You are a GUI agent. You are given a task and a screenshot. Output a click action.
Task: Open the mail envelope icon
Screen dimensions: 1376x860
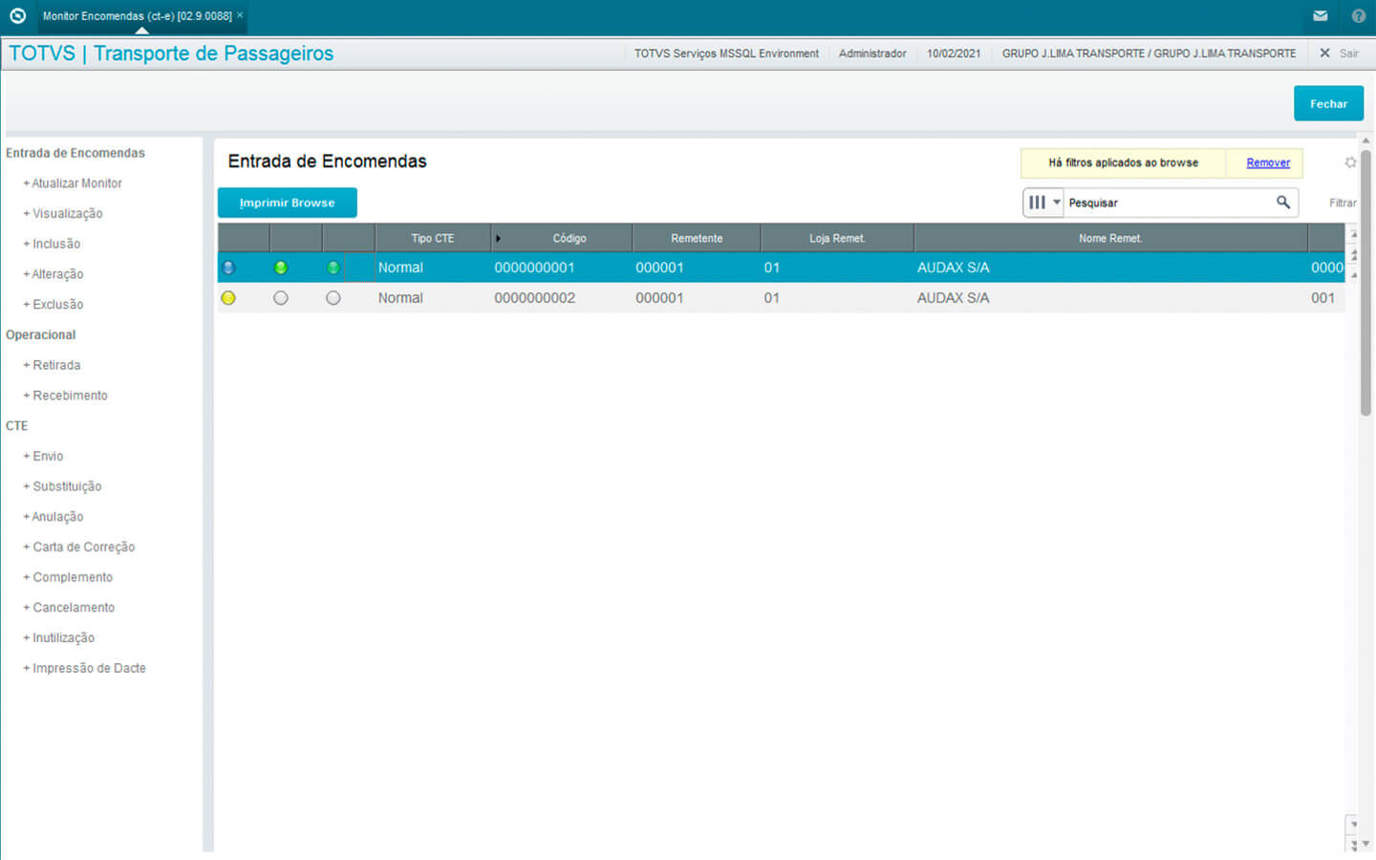1320,16
